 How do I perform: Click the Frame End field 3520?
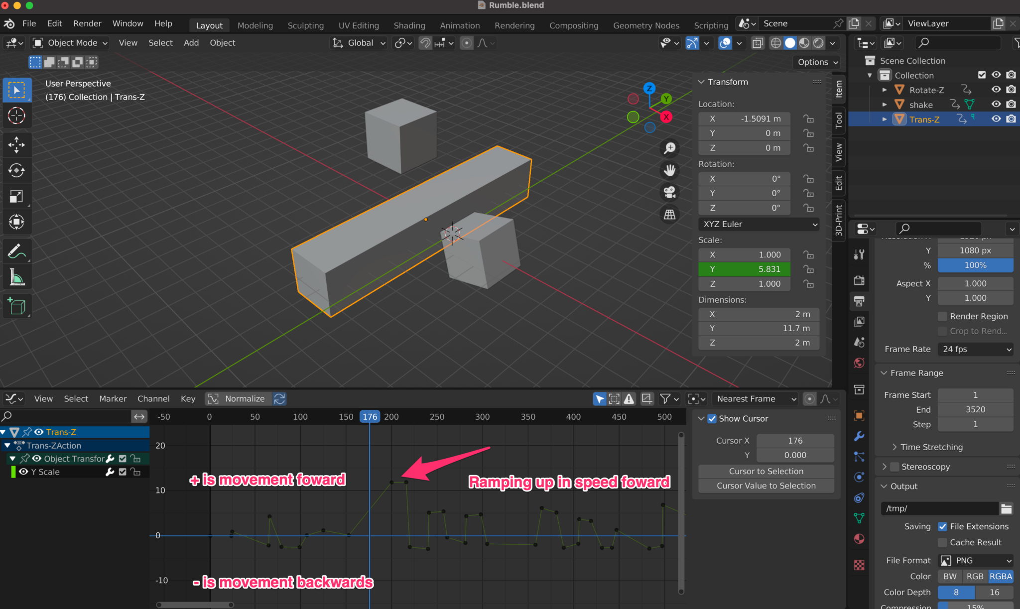click(975, 409)
